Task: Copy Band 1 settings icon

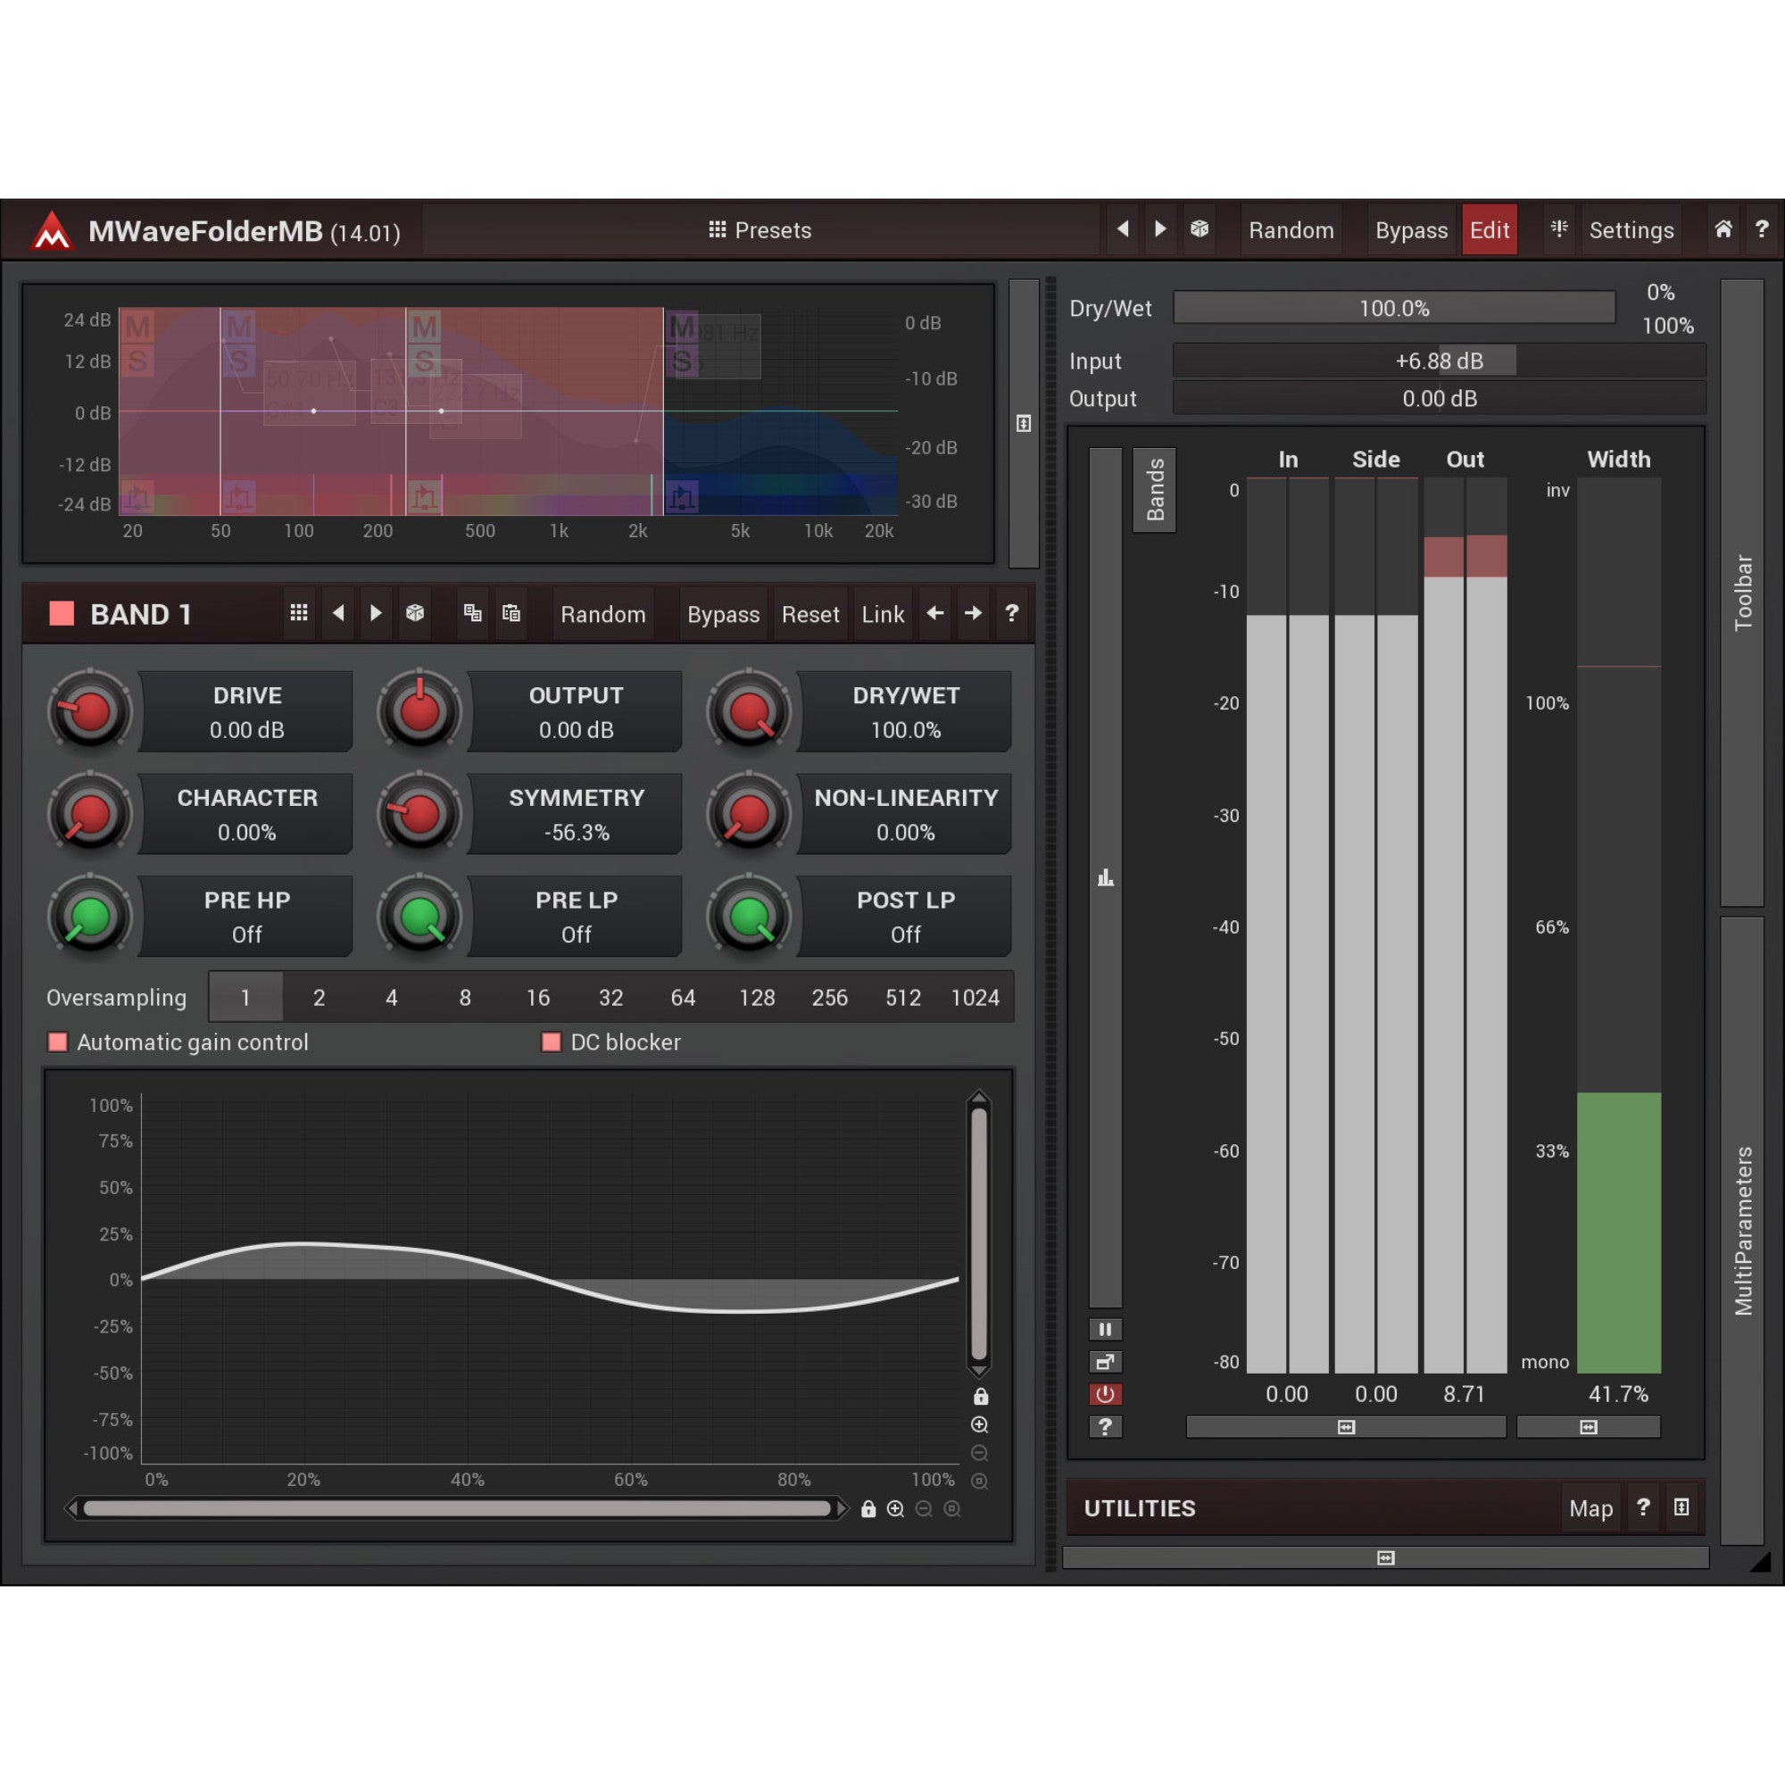Action: click(x=472, y=613)
